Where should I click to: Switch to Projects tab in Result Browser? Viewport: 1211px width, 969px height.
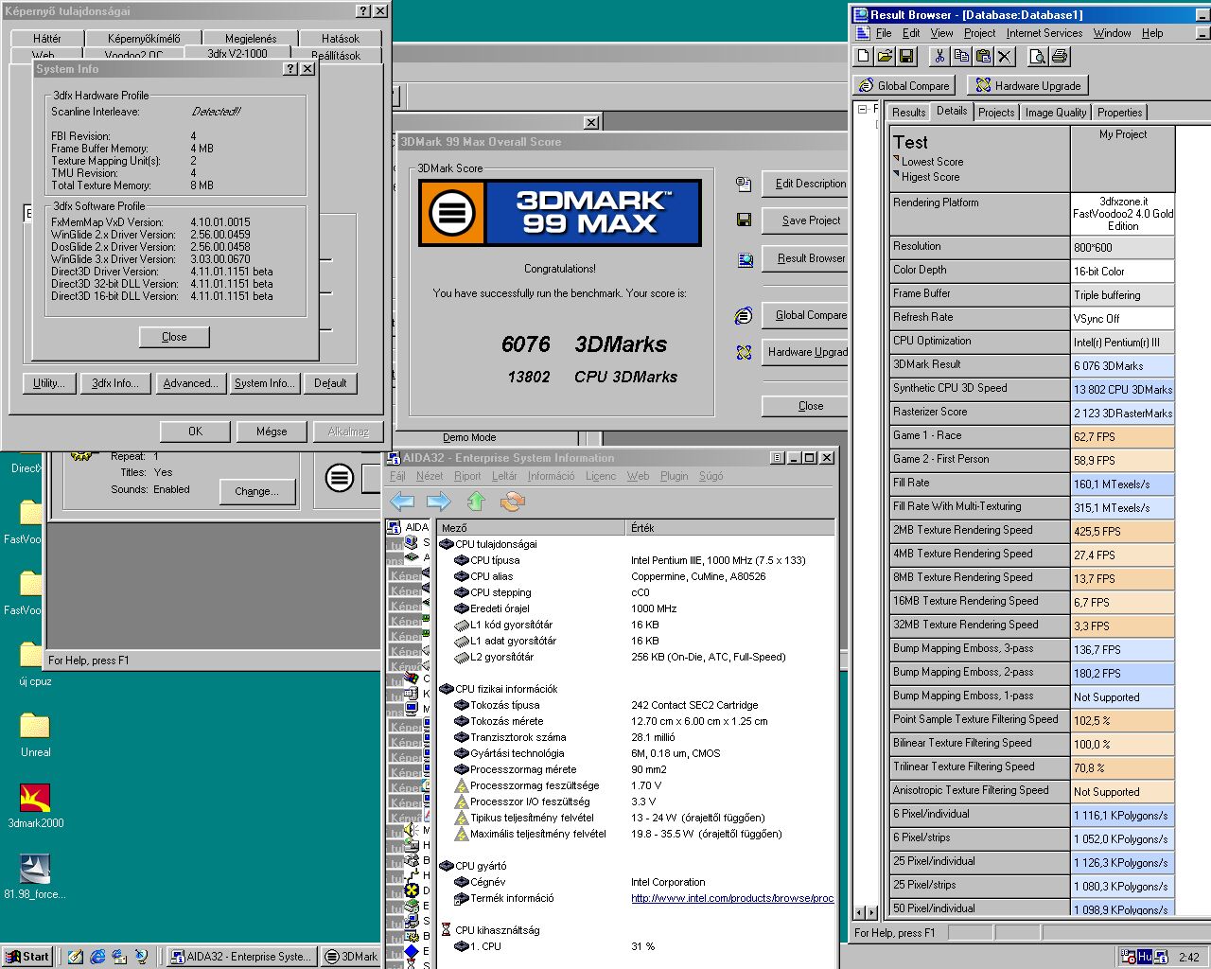996,113
